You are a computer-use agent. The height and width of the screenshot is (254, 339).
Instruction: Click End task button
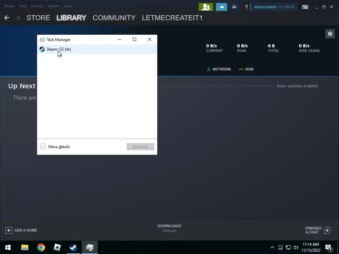(140, 147)
